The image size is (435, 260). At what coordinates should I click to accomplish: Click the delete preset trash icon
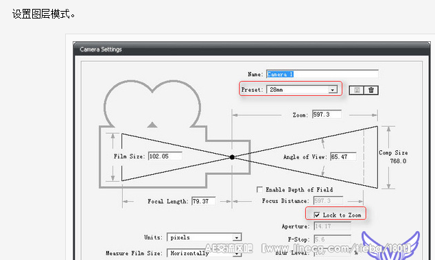tap(371, 90)
